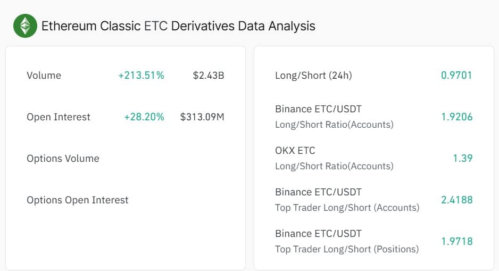499x271 pixels.
Task: Click the Ethereum Classic logo icon
Action: click(x=25, y=26)
